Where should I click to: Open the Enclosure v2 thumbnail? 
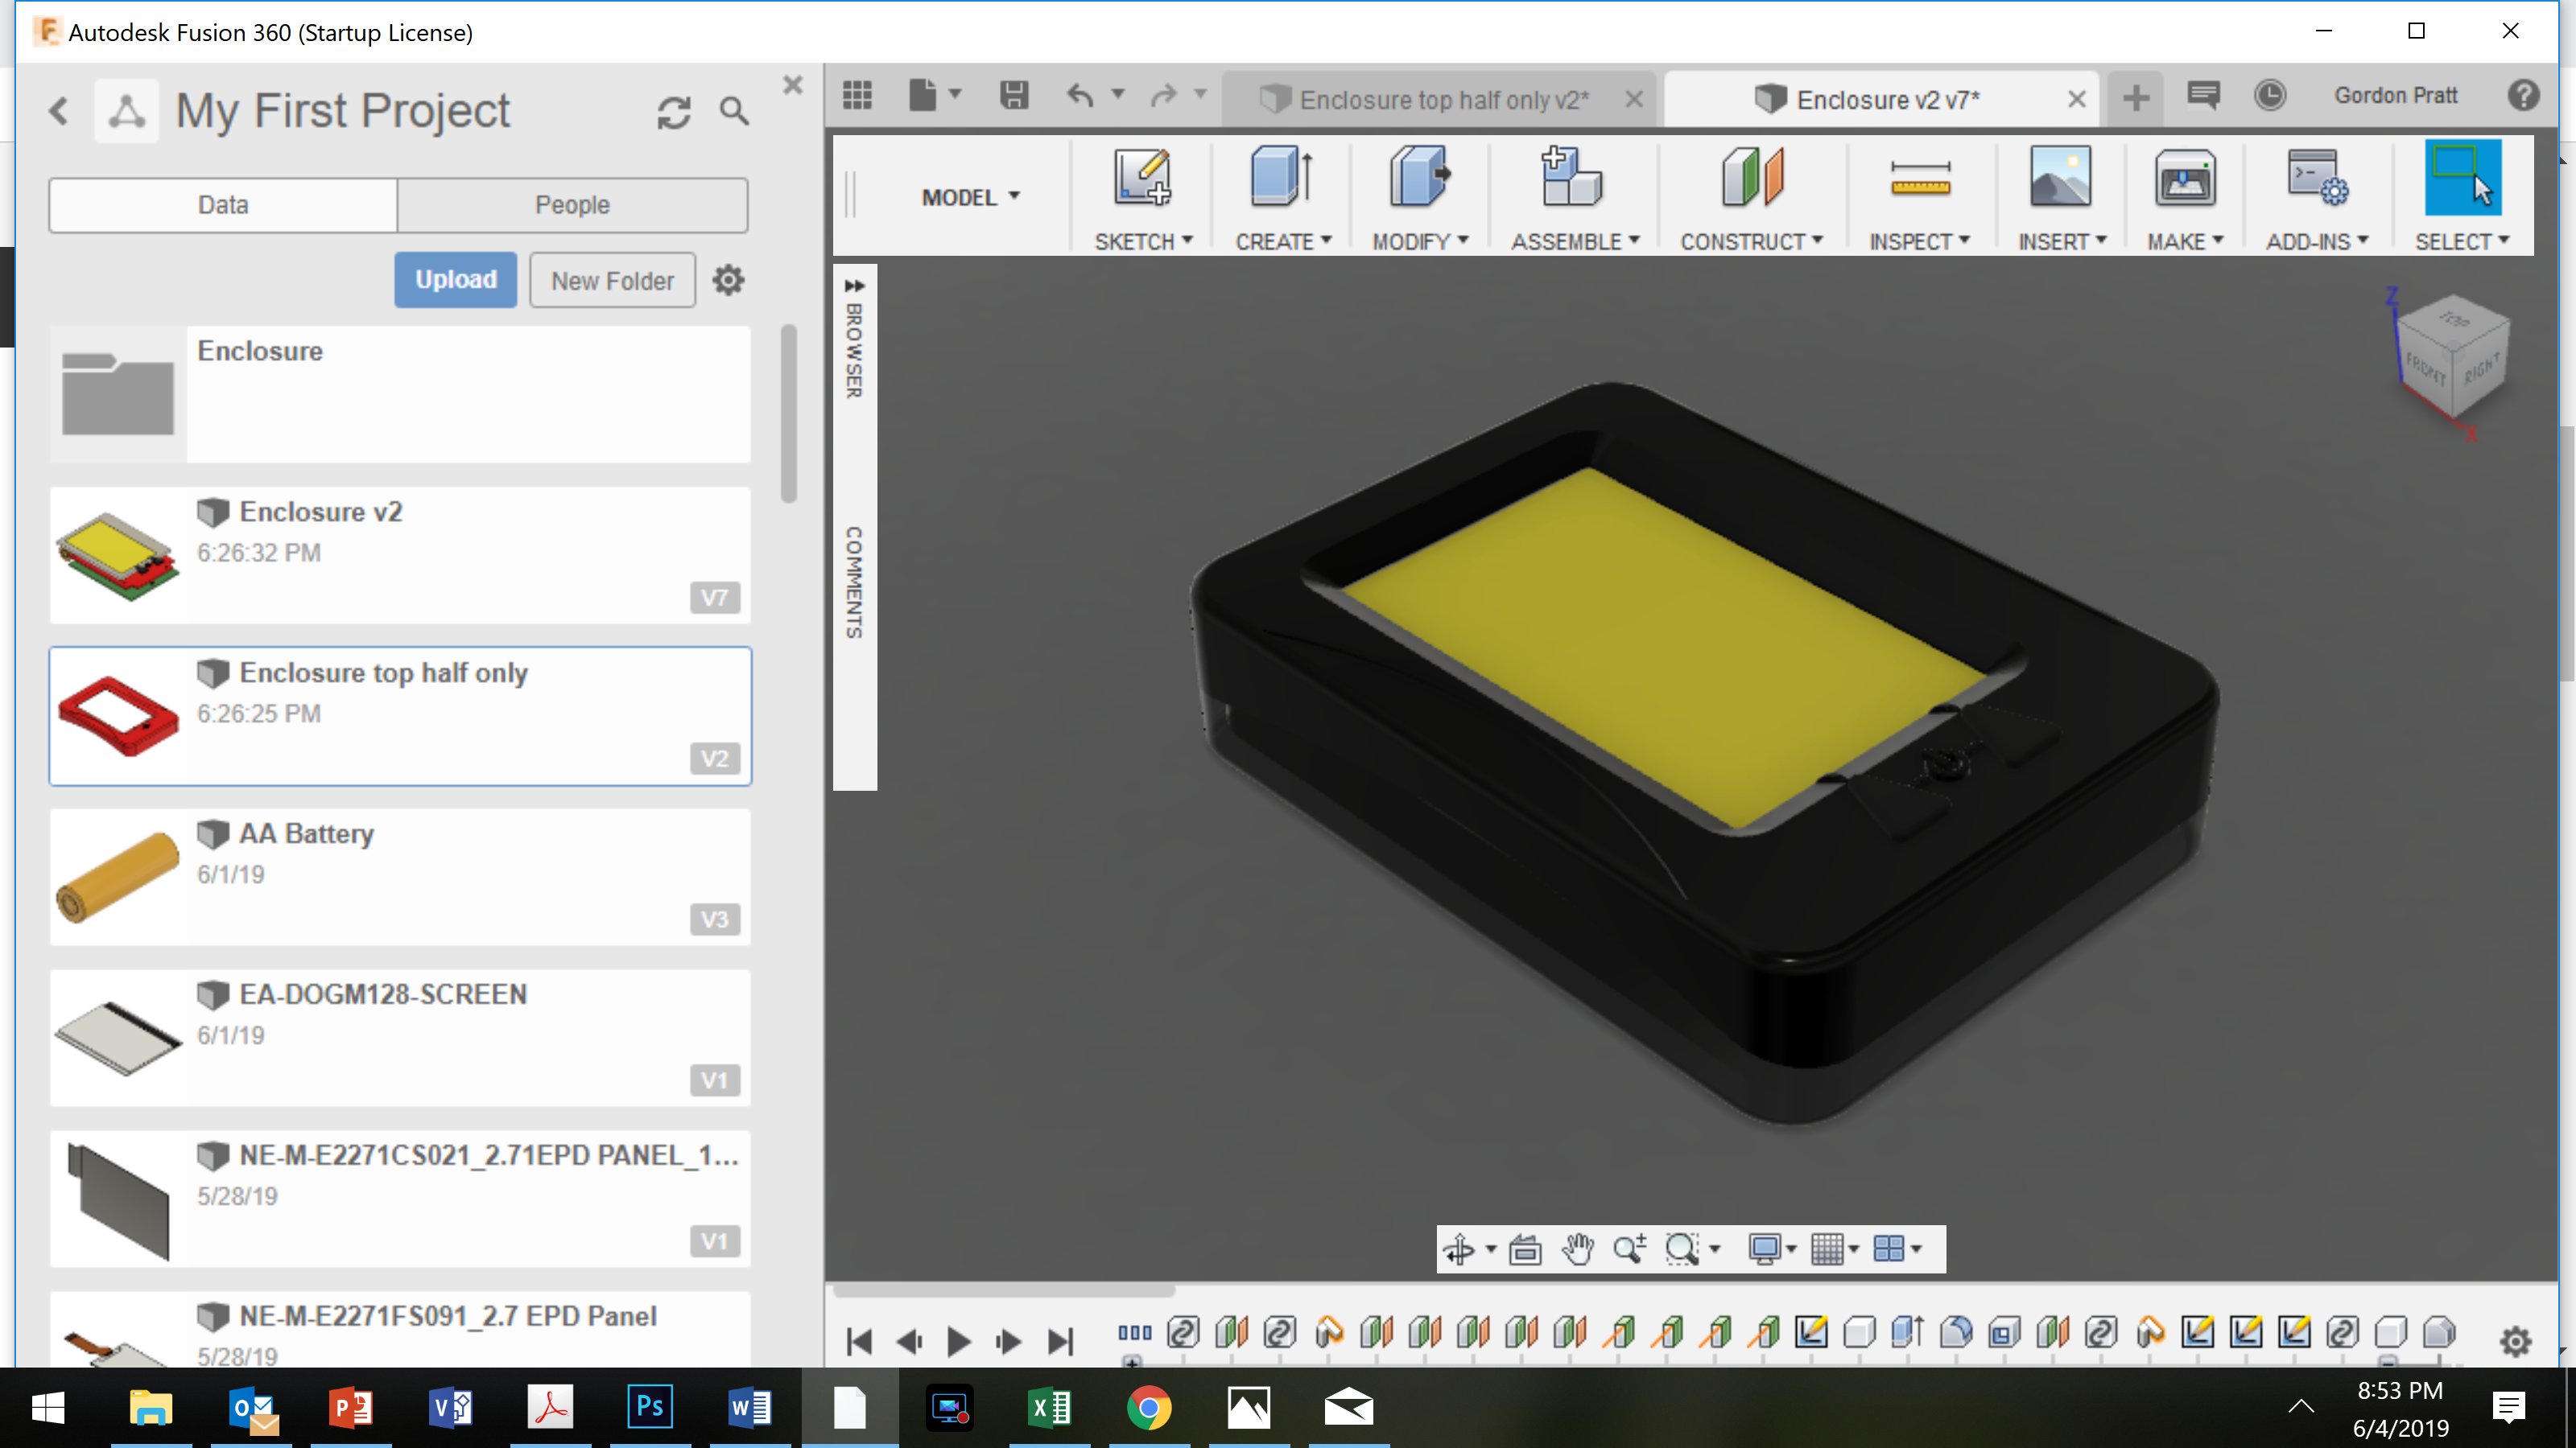[x=117, y=554]
